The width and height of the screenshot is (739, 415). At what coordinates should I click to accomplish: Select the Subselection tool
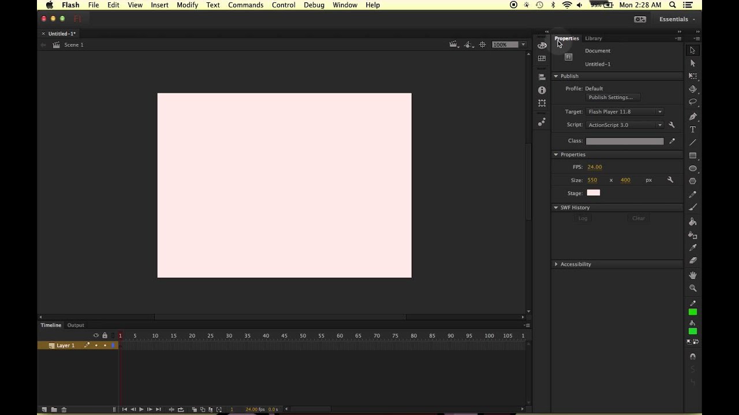693,63
